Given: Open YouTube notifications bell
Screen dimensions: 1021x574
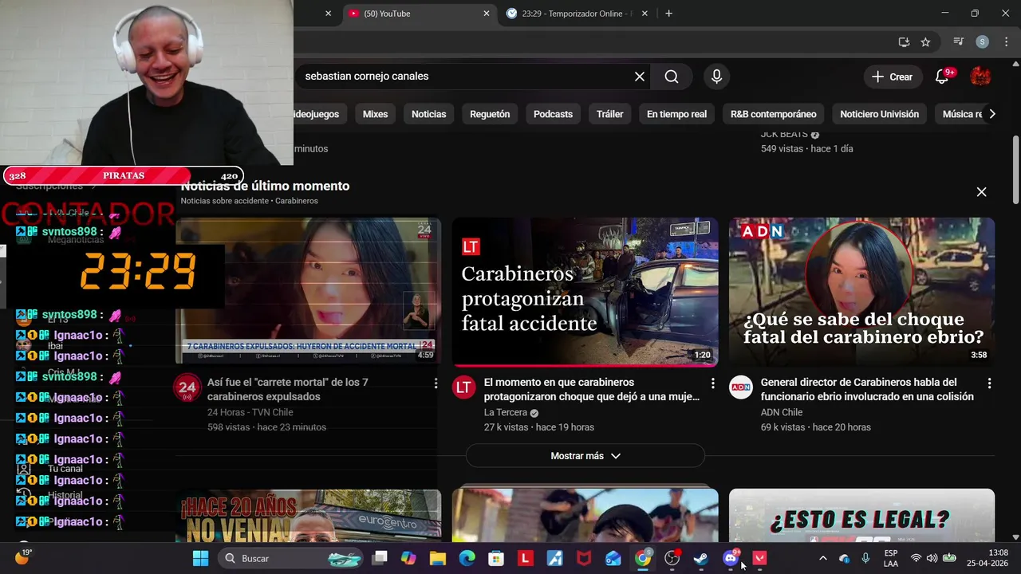Looking at the screenshot, I should point(943,77).
